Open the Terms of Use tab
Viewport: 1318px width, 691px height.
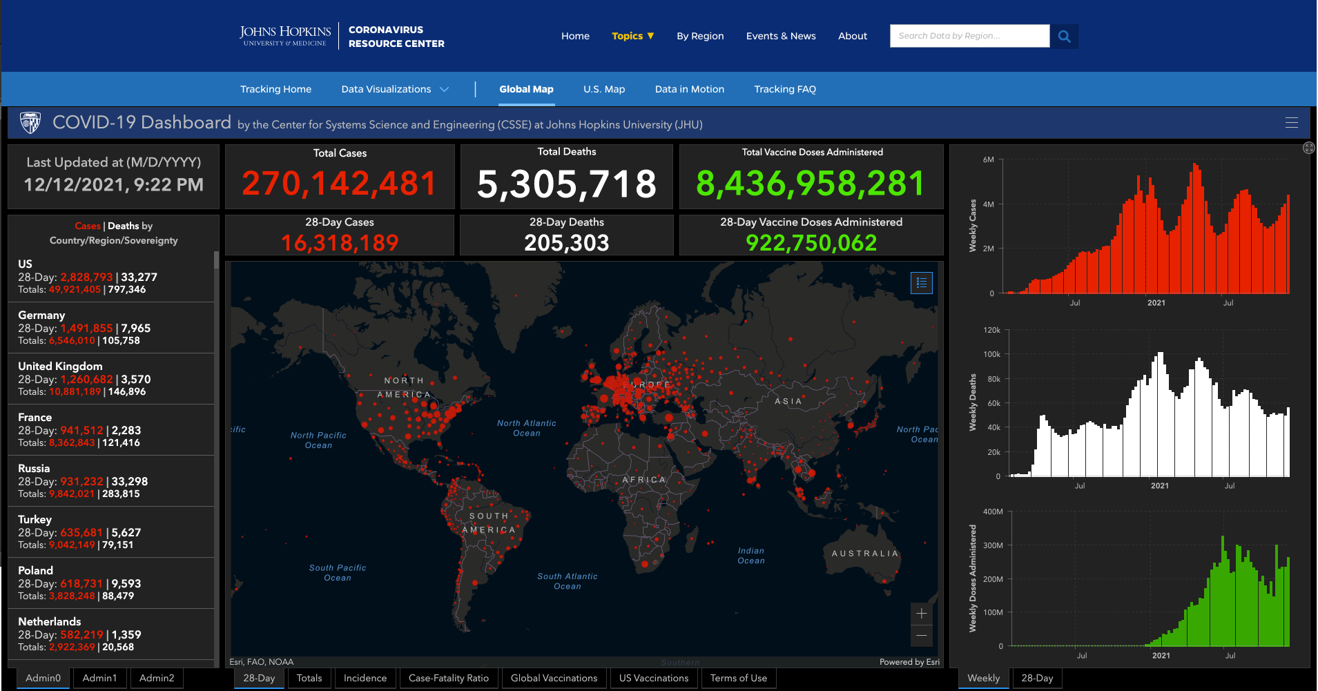coord(739,678)
